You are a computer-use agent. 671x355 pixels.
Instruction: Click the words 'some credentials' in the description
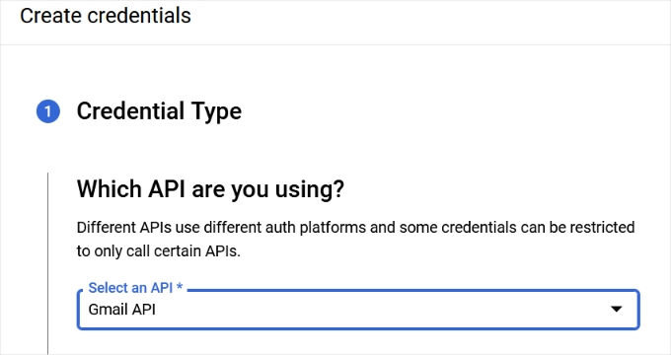(458, 227)
